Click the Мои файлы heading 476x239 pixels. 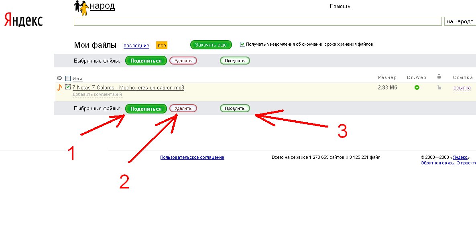tap(96, 45)
